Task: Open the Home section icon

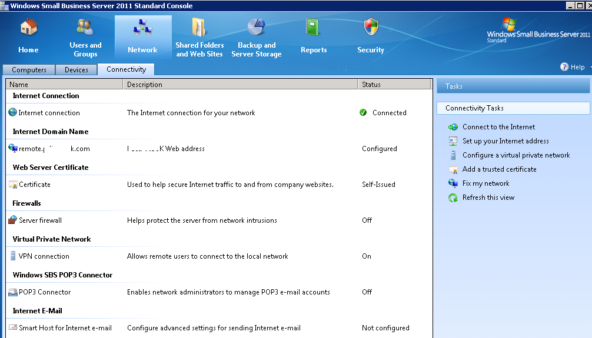Action: click(x=29, y=27)
